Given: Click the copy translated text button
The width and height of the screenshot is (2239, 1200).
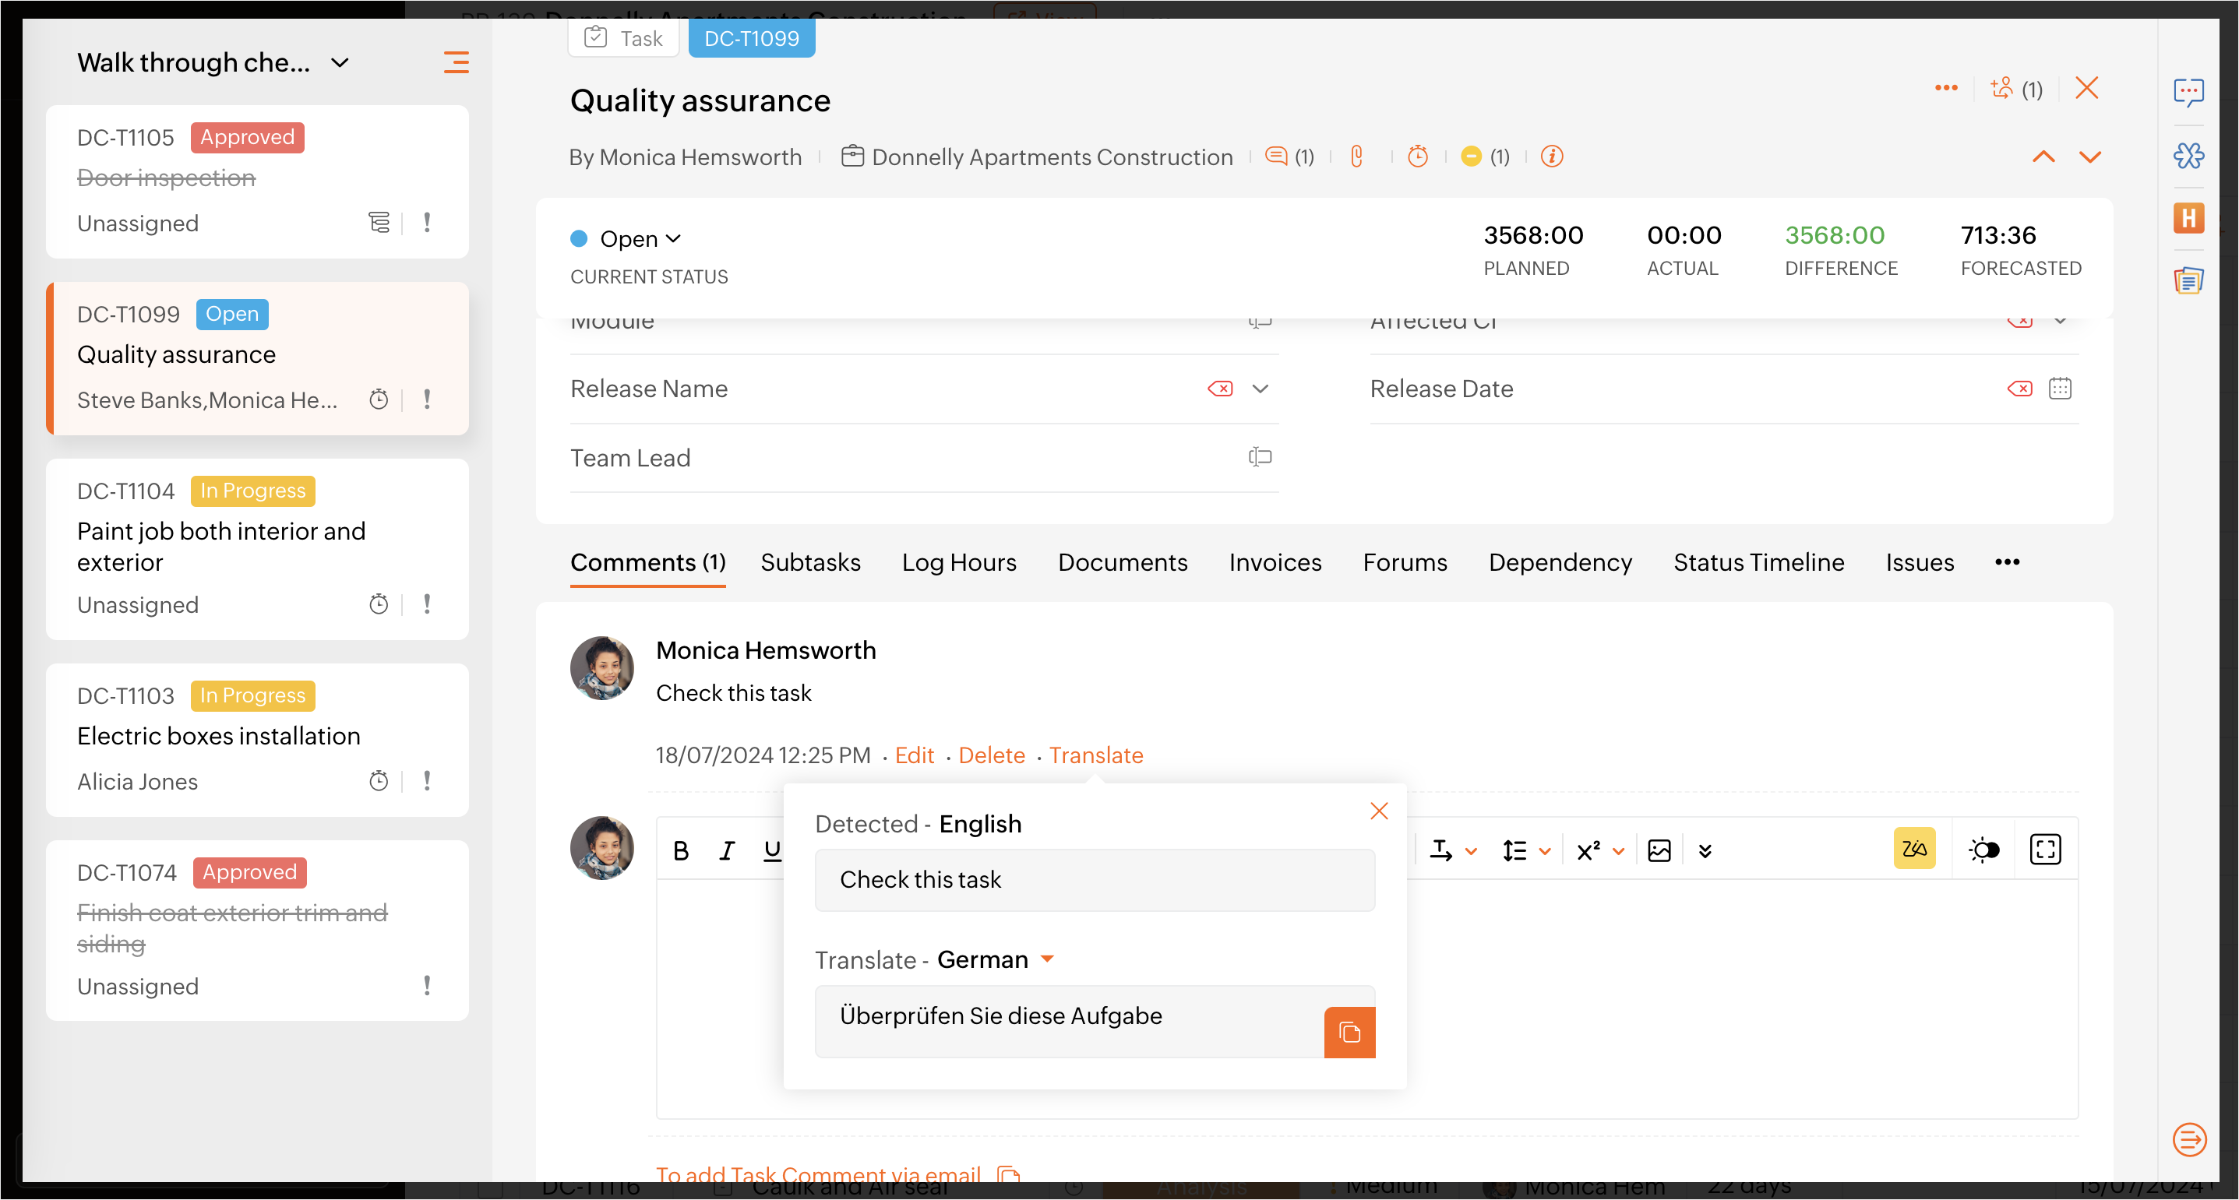Looking at the screenshot, I should point(1349,1033).
